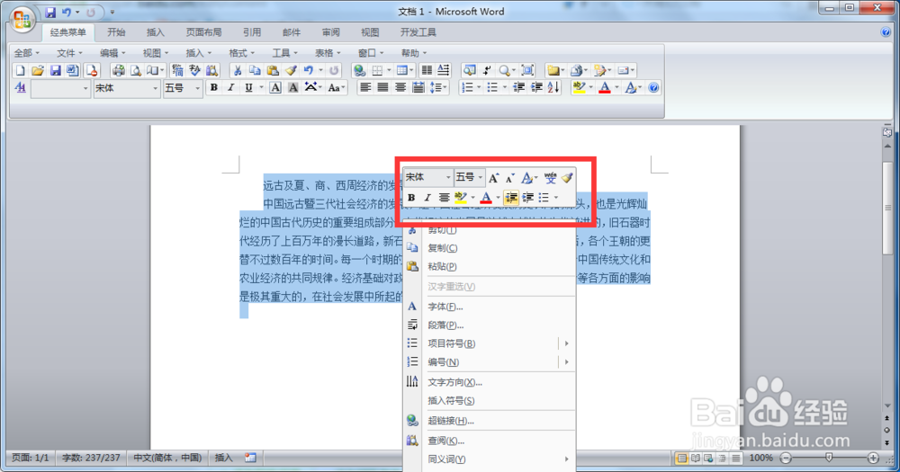Toggle Underline in the classic toolbar
The width and height of the screenshot is (900, 472).
coord(248,88)
